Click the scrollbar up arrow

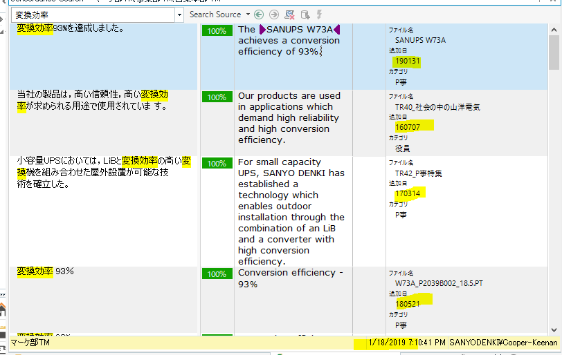pos(554,30)
